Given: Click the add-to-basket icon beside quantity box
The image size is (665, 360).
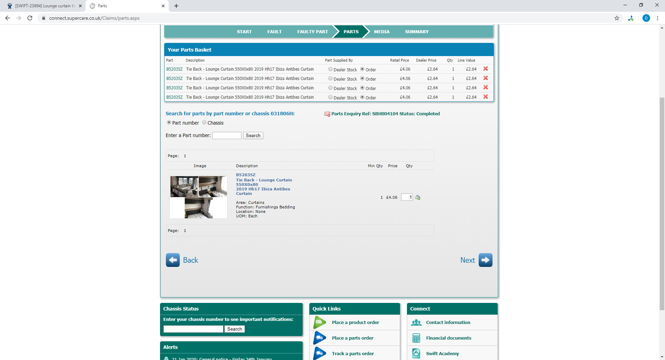Looking at the screenshot, I should [418, 197].
